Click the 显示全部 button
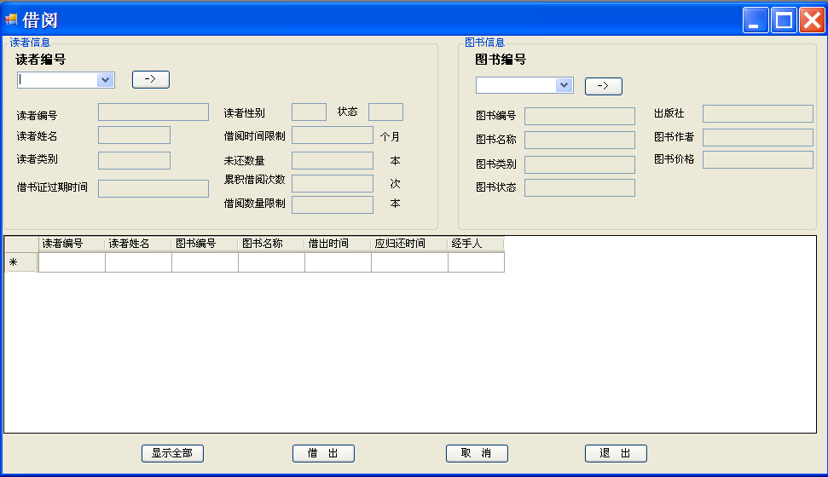828x477 pixels. point(172,453)
